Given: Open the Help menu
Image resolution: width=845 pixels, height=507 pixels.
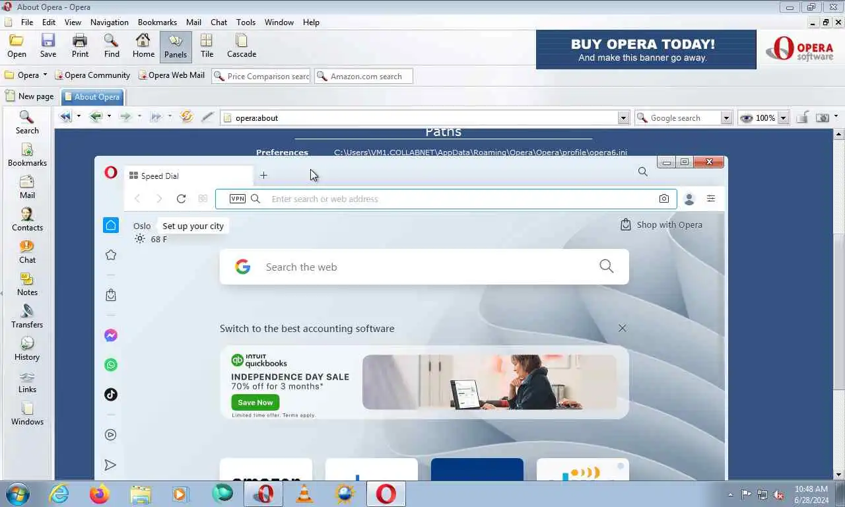Looking at the screenshot, I should 311,22.
